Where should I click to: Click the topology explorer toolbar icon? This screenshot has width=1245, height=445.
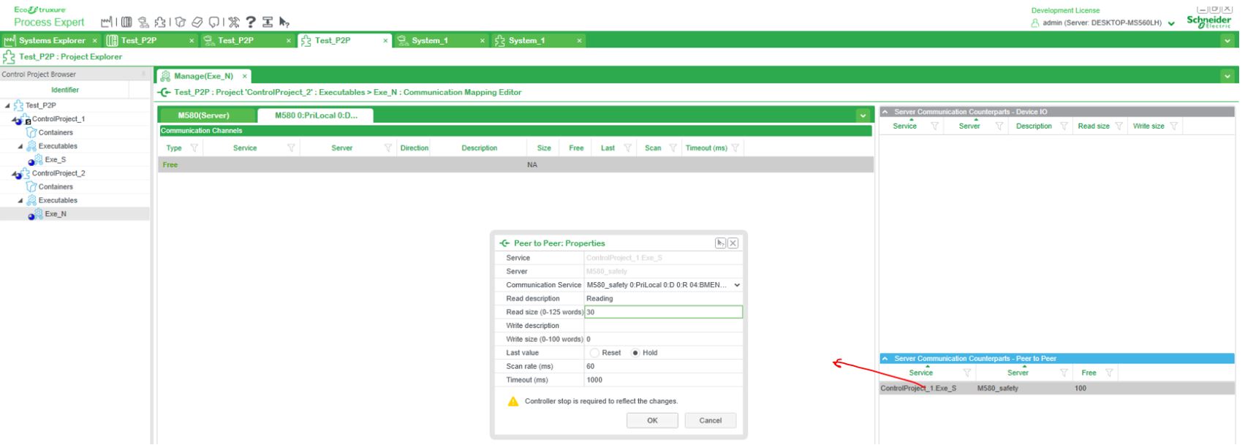pyautogui.click(x=144, y=22)
